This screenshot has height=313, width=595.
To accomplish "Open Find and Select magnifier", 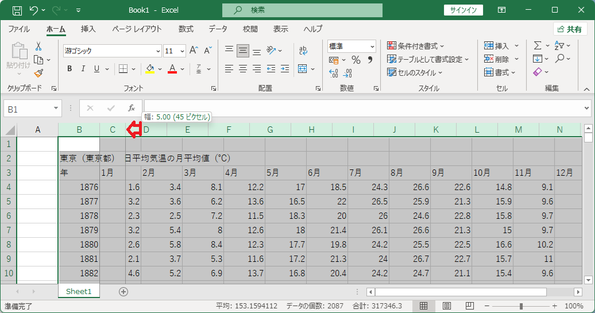I will coord(559,59).
